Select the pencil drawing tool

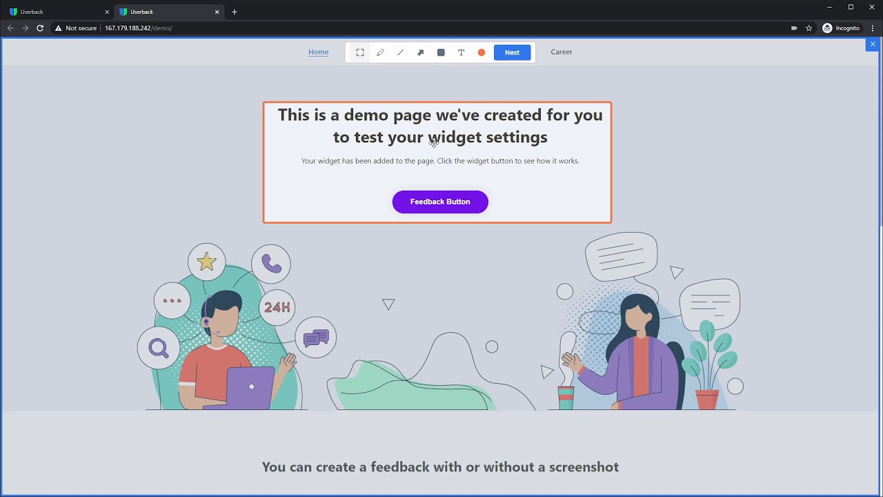pos(380,52)
